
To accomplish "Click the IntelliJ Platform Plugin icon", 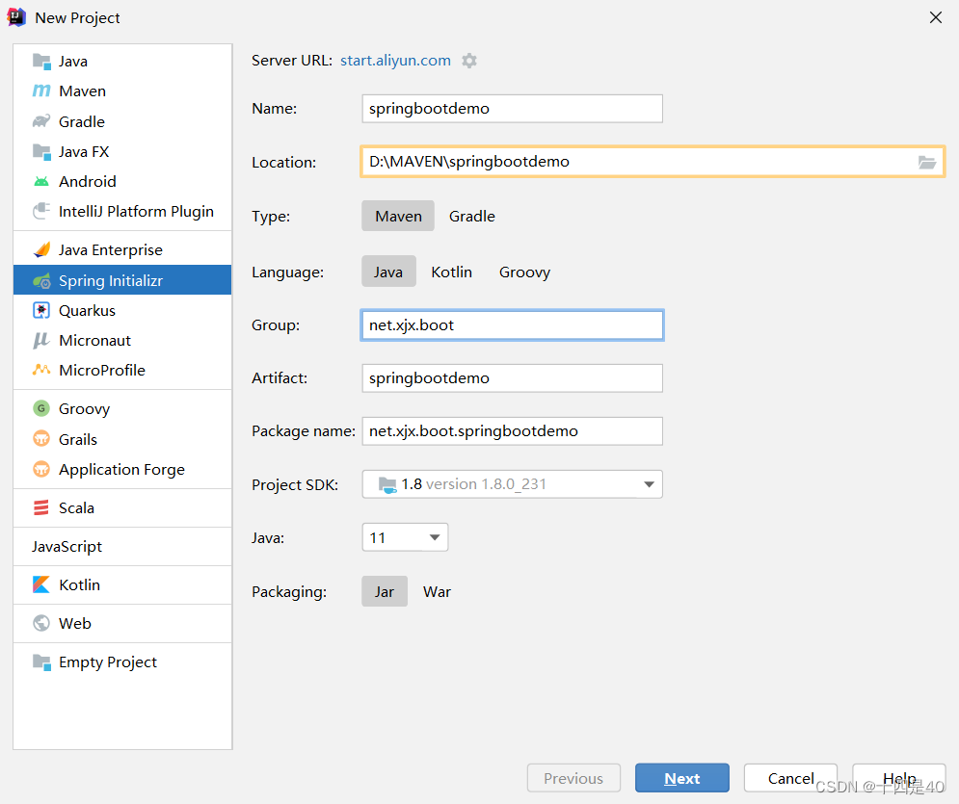I will [x=41, y=211].
